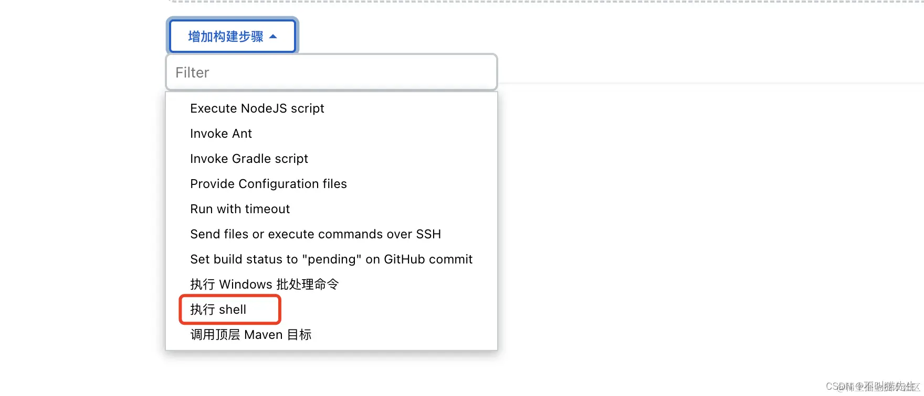Image resolution: width=924 pixels, height=396 pixels.
Task: Open the 增加构建步骤 dropdown button
Action: click(232, 36)
